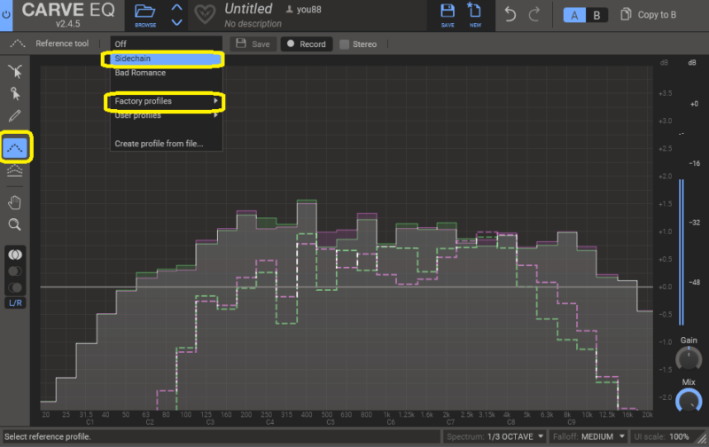Toggle the L/R channel mode

tap(15, 302)
